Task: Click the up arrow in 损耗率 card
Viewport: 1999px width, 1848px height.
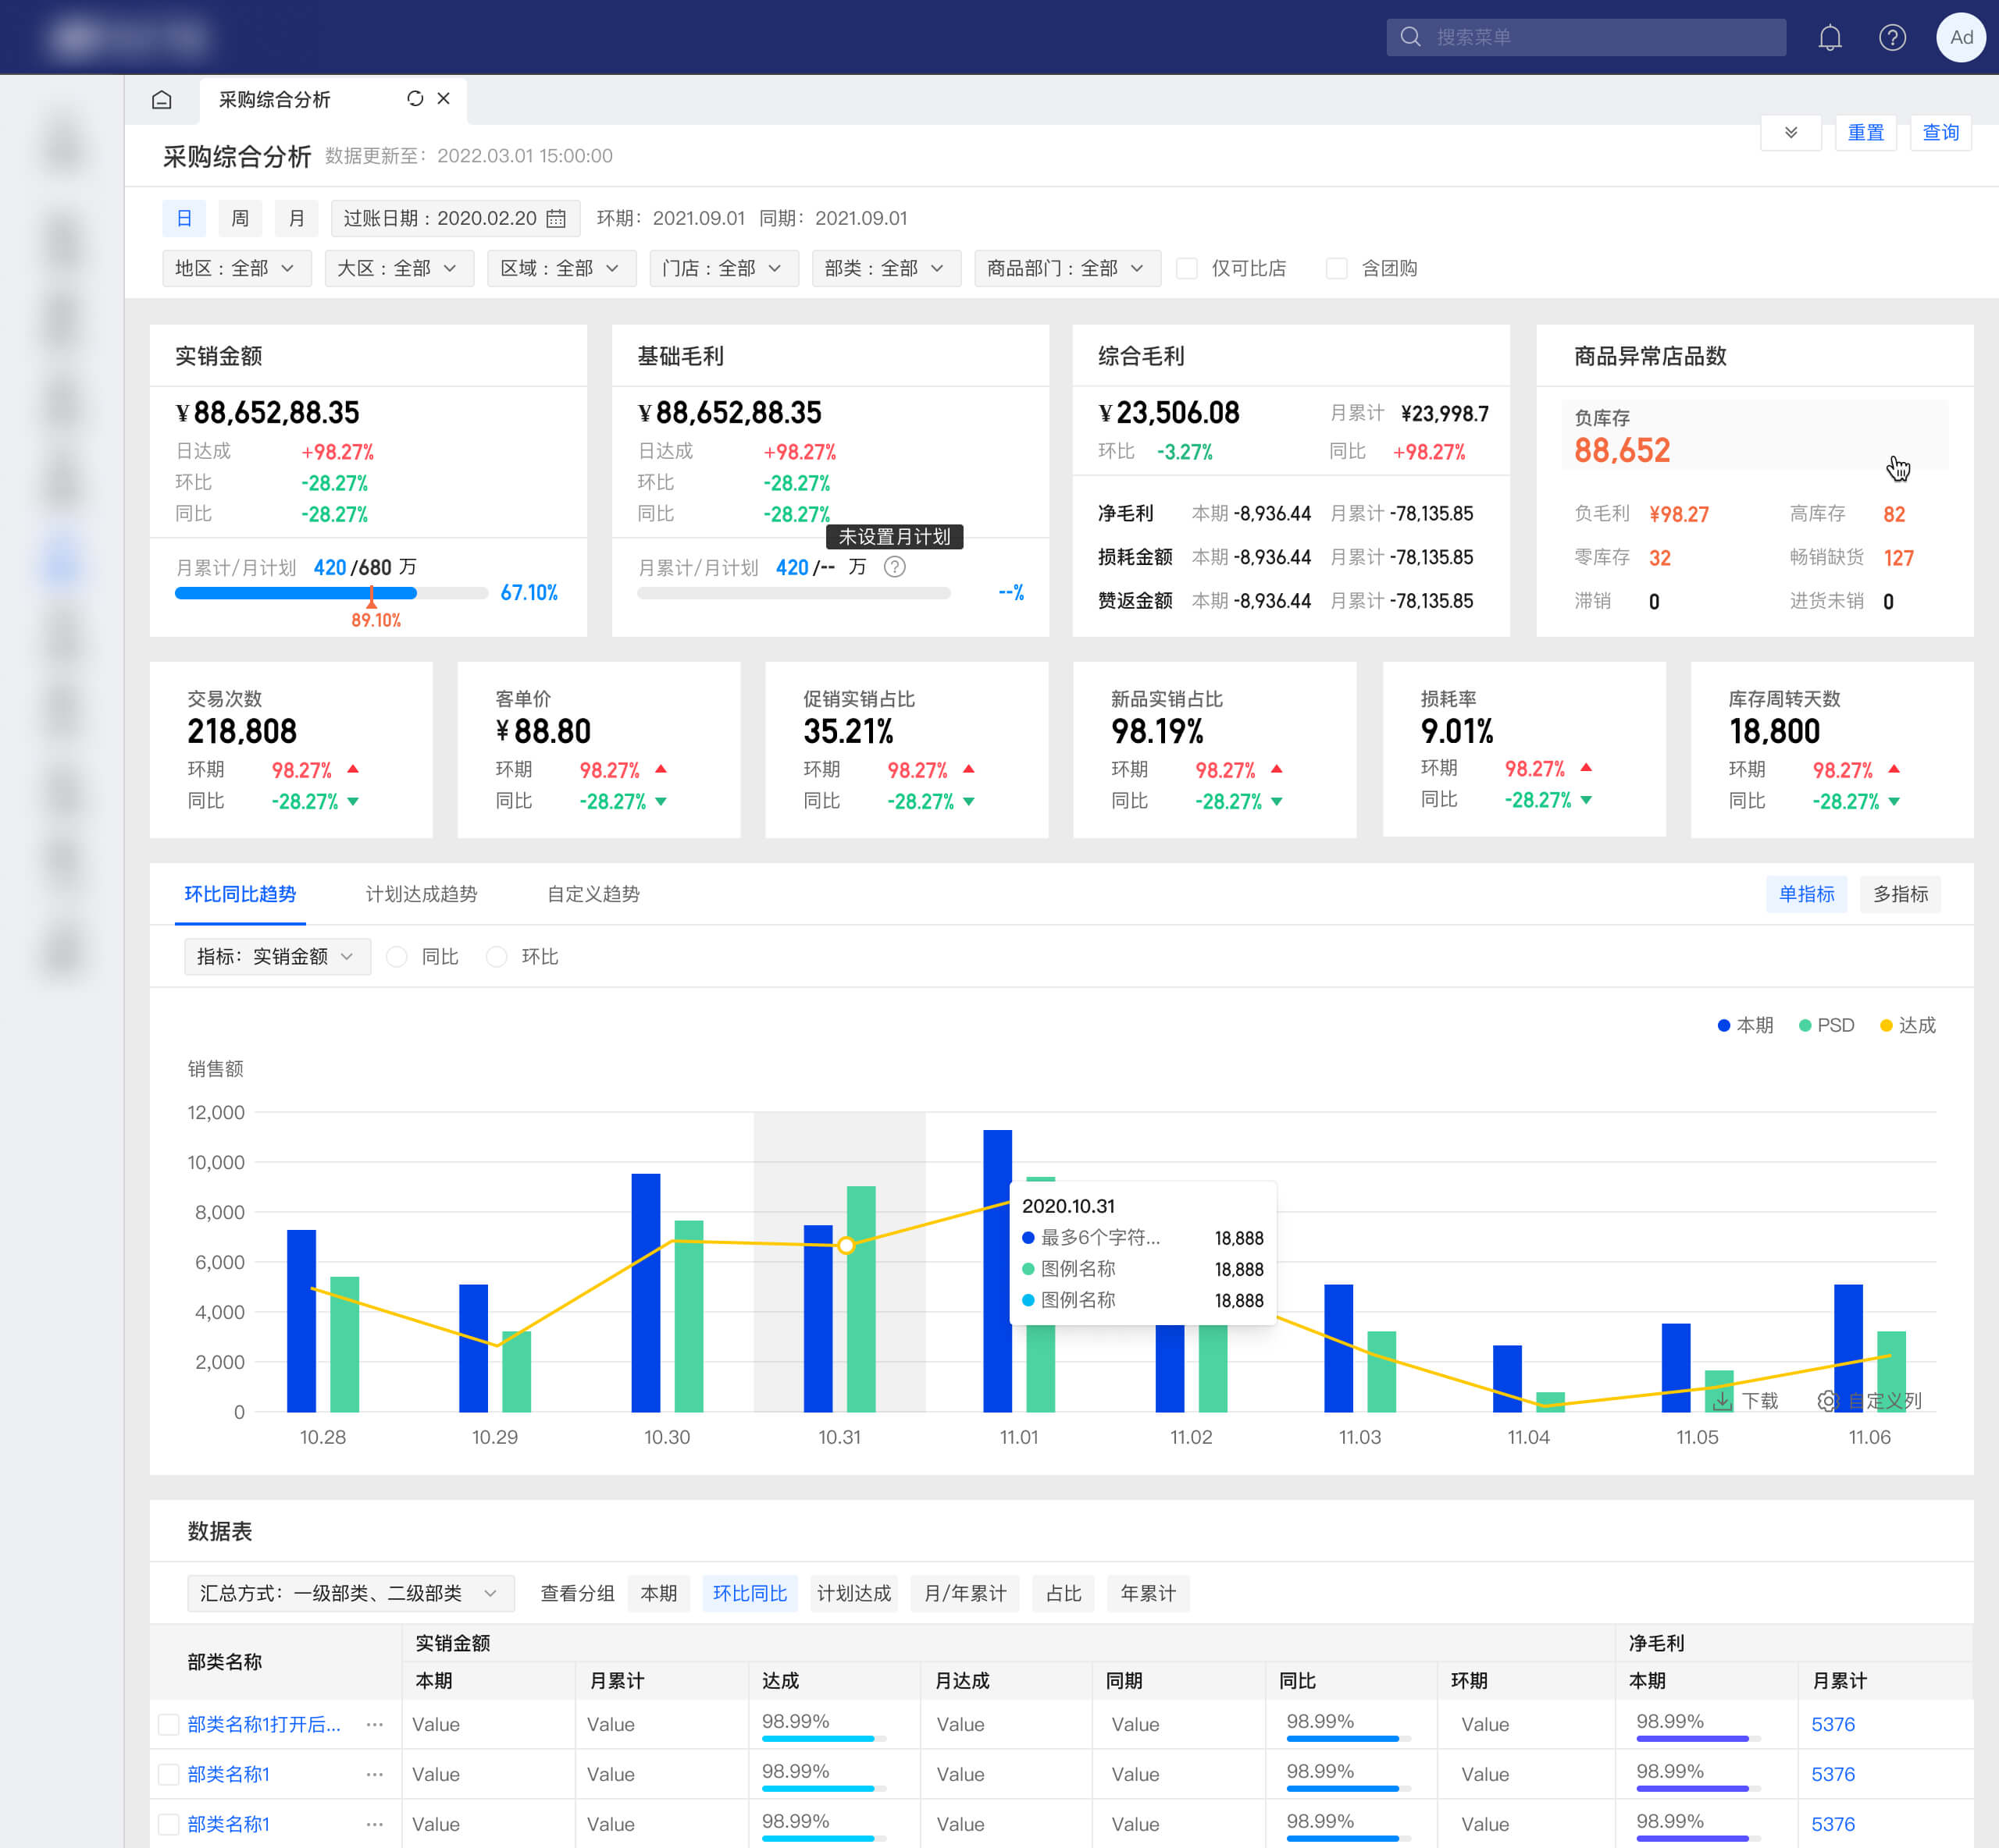Action: coord(1586,767)
